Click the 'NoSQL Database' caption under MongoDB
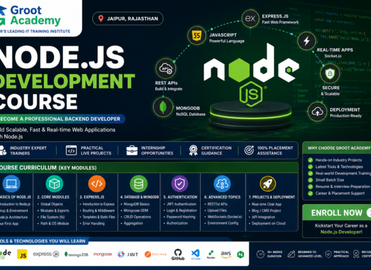Screen dimensions: 371x270 tap(191, 114)
